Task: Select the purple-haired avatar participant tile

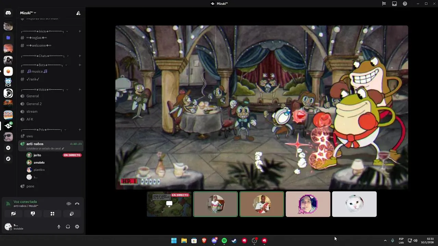Action: [x=308, y=204]
